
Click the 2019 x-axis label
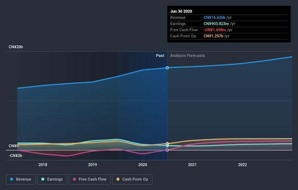click(x=93, y=165)
